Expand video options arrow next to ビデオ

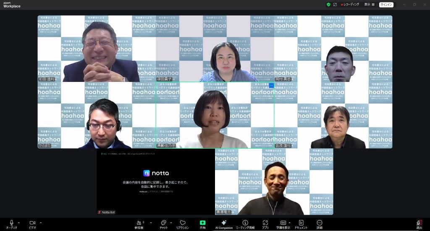pyautogui.click(x=40, y=222)
